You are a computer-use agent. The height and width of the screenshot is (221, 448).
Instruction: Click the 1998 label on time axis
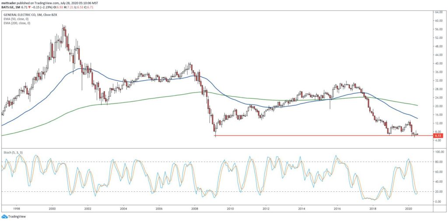pyautogui.click(x=17, y=208)
